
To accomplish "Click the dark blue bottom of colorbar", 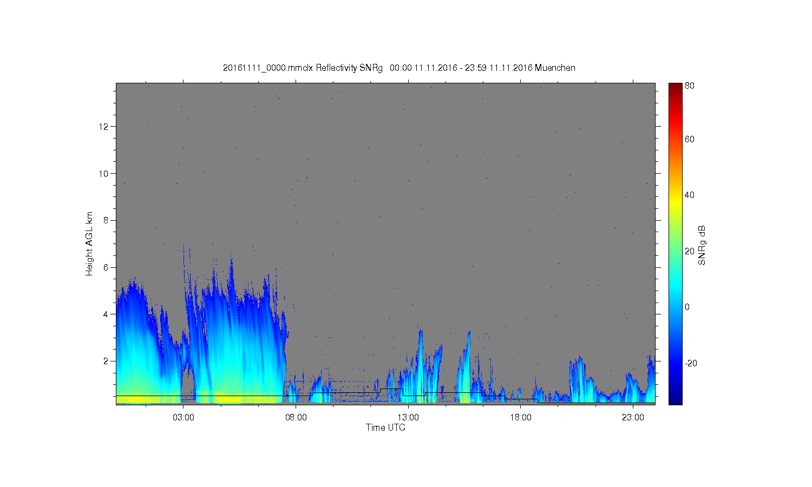I will pos(675,399).
